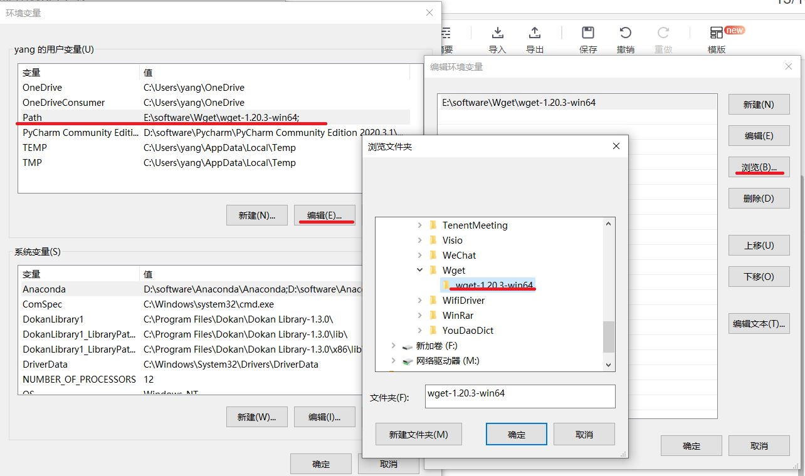Click the 浏览(B)... button
This screenshot has width=805, height=476.
[759, 167]
